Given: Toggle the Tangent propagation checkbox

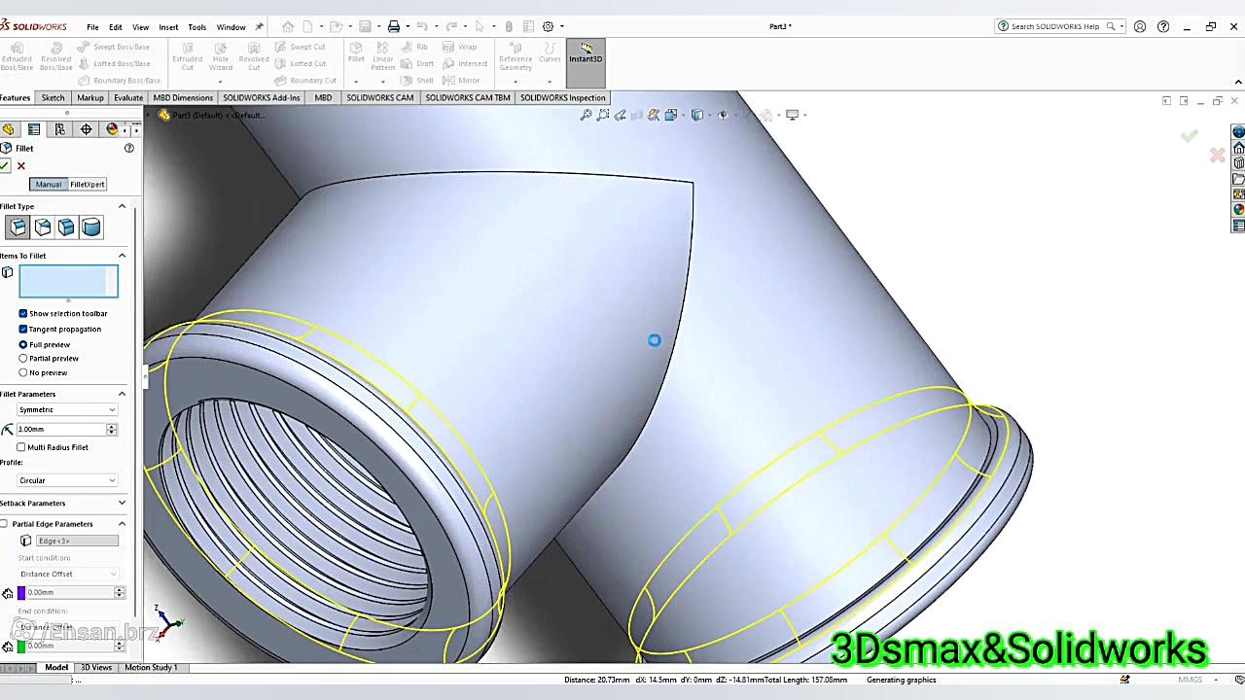Looking at the screenshot, I should (x=23, y=329).
